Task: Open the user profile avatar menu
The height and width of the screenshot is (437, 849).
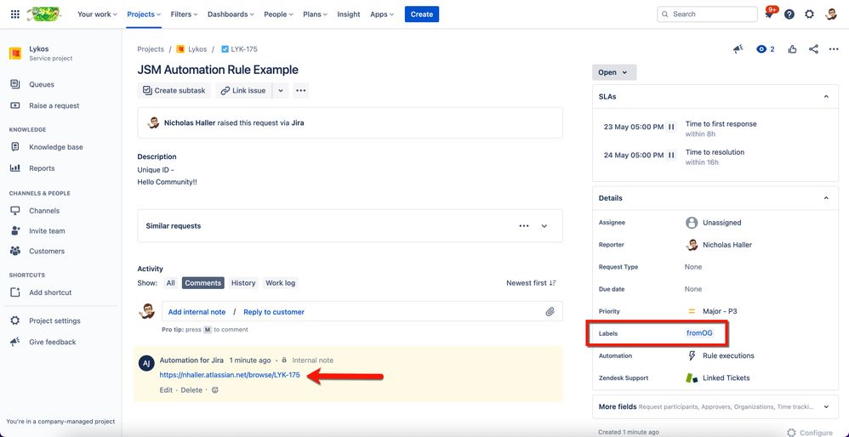Action: [x=831, y=14]
